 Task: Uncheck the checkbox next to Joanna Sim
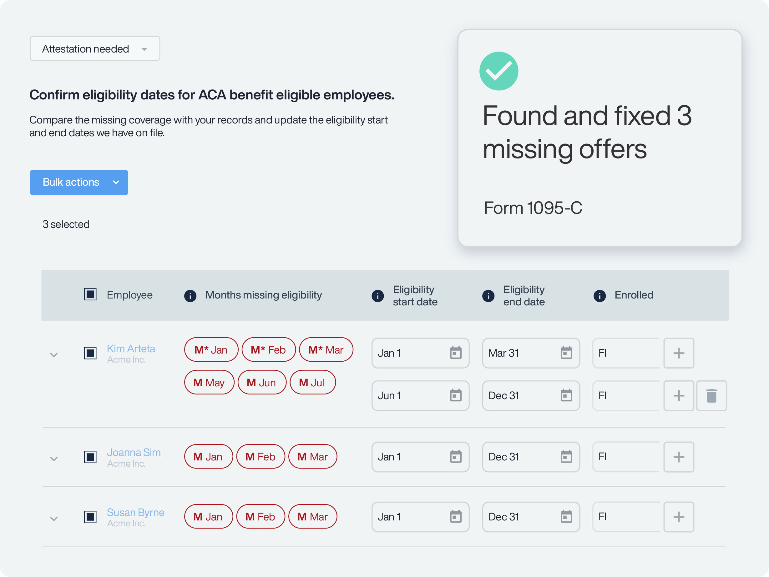coord(90,457)
